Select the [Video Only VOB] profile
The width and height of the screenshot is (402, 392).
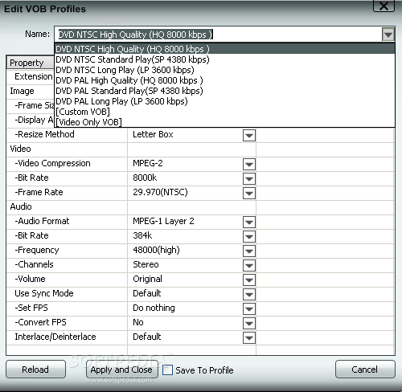[224, 122]
